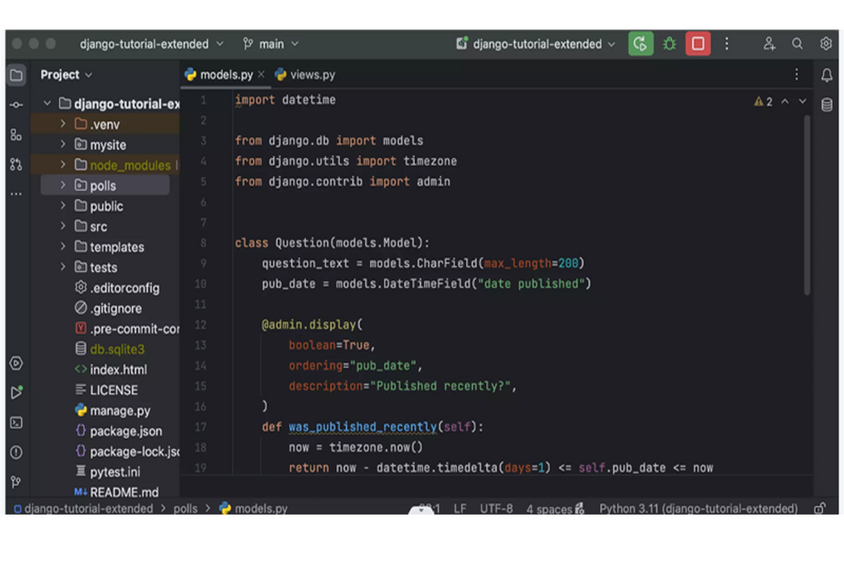This screenshot has width=844, height=562.
Task: Open the Database tool window
Action: (x=827, y=104)
